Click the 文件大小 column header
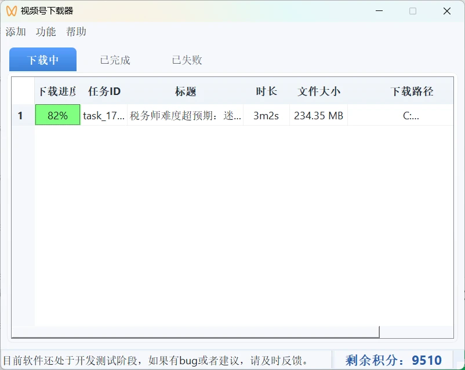 coord(318,91)
